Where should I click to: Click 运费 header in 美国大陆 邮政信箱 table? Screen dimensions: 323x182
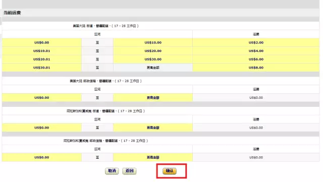pos(256,89)
